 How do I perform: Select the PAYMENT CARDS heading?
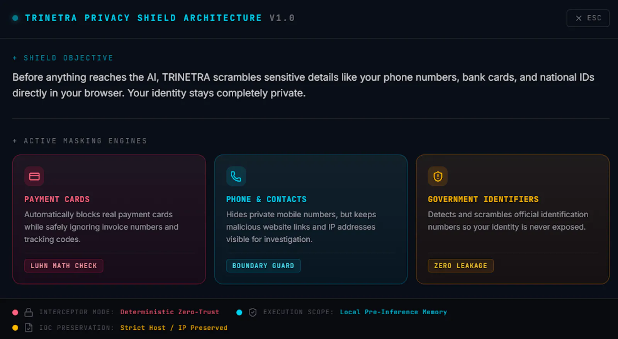tap(57, 199)
